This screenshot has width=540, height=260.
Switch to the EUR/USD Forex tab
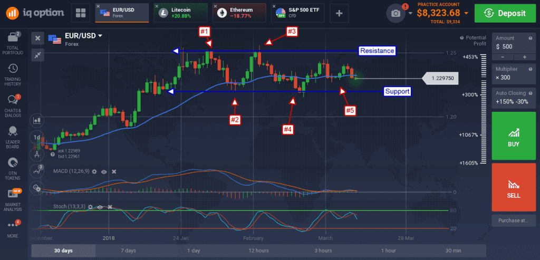pos(122,13)
